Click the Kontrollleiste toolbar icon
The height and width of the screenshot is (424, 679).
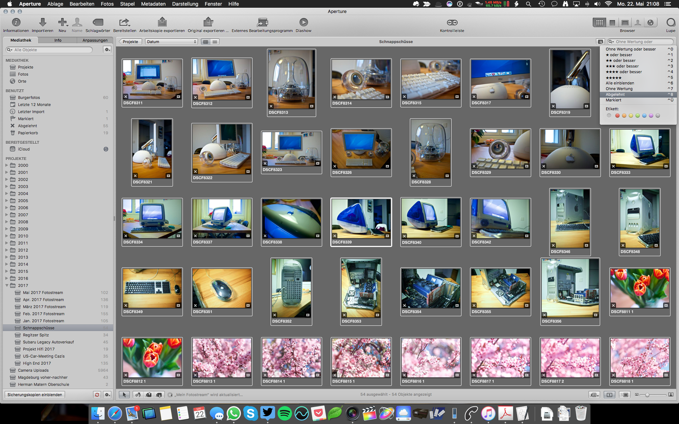[x=452, y=23]
